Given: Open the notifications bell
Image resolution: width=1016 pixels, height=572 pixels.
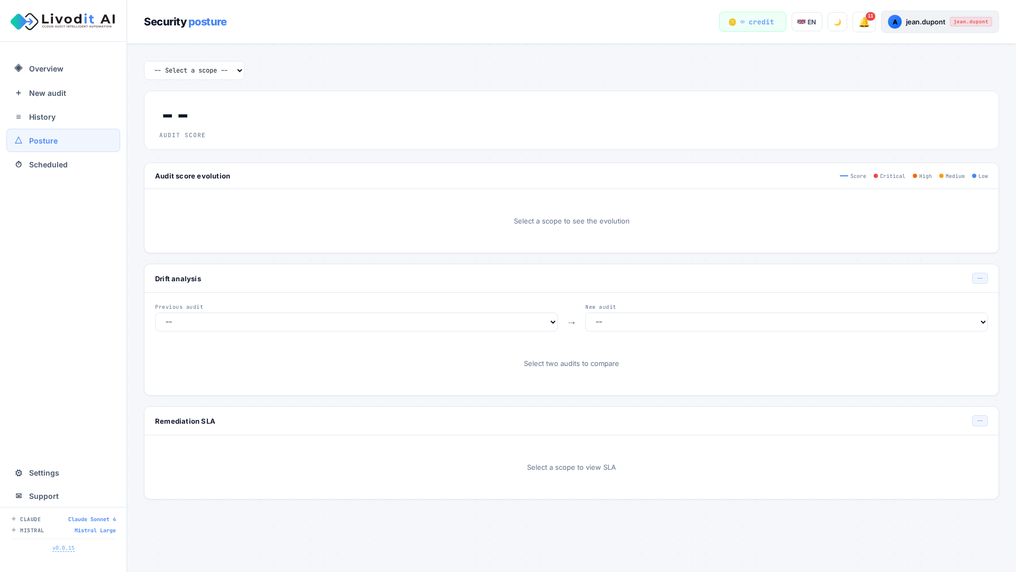Looking at the screenshot, I should (864, 22).
